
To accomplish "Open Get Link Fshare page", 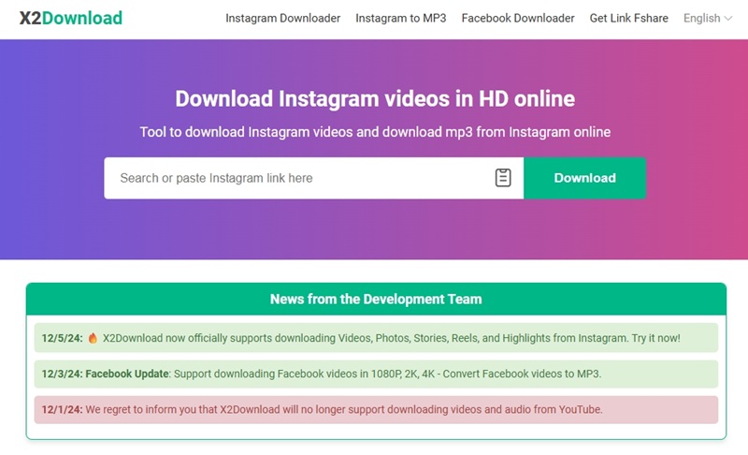I will point(628,18).
